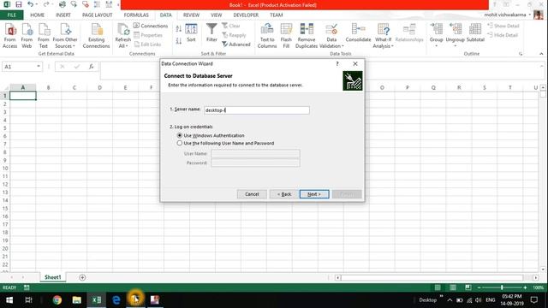Switch to the FORMULAS tab
The height and width of the screenshot is (308, 548).
click(x=136, y=15)
